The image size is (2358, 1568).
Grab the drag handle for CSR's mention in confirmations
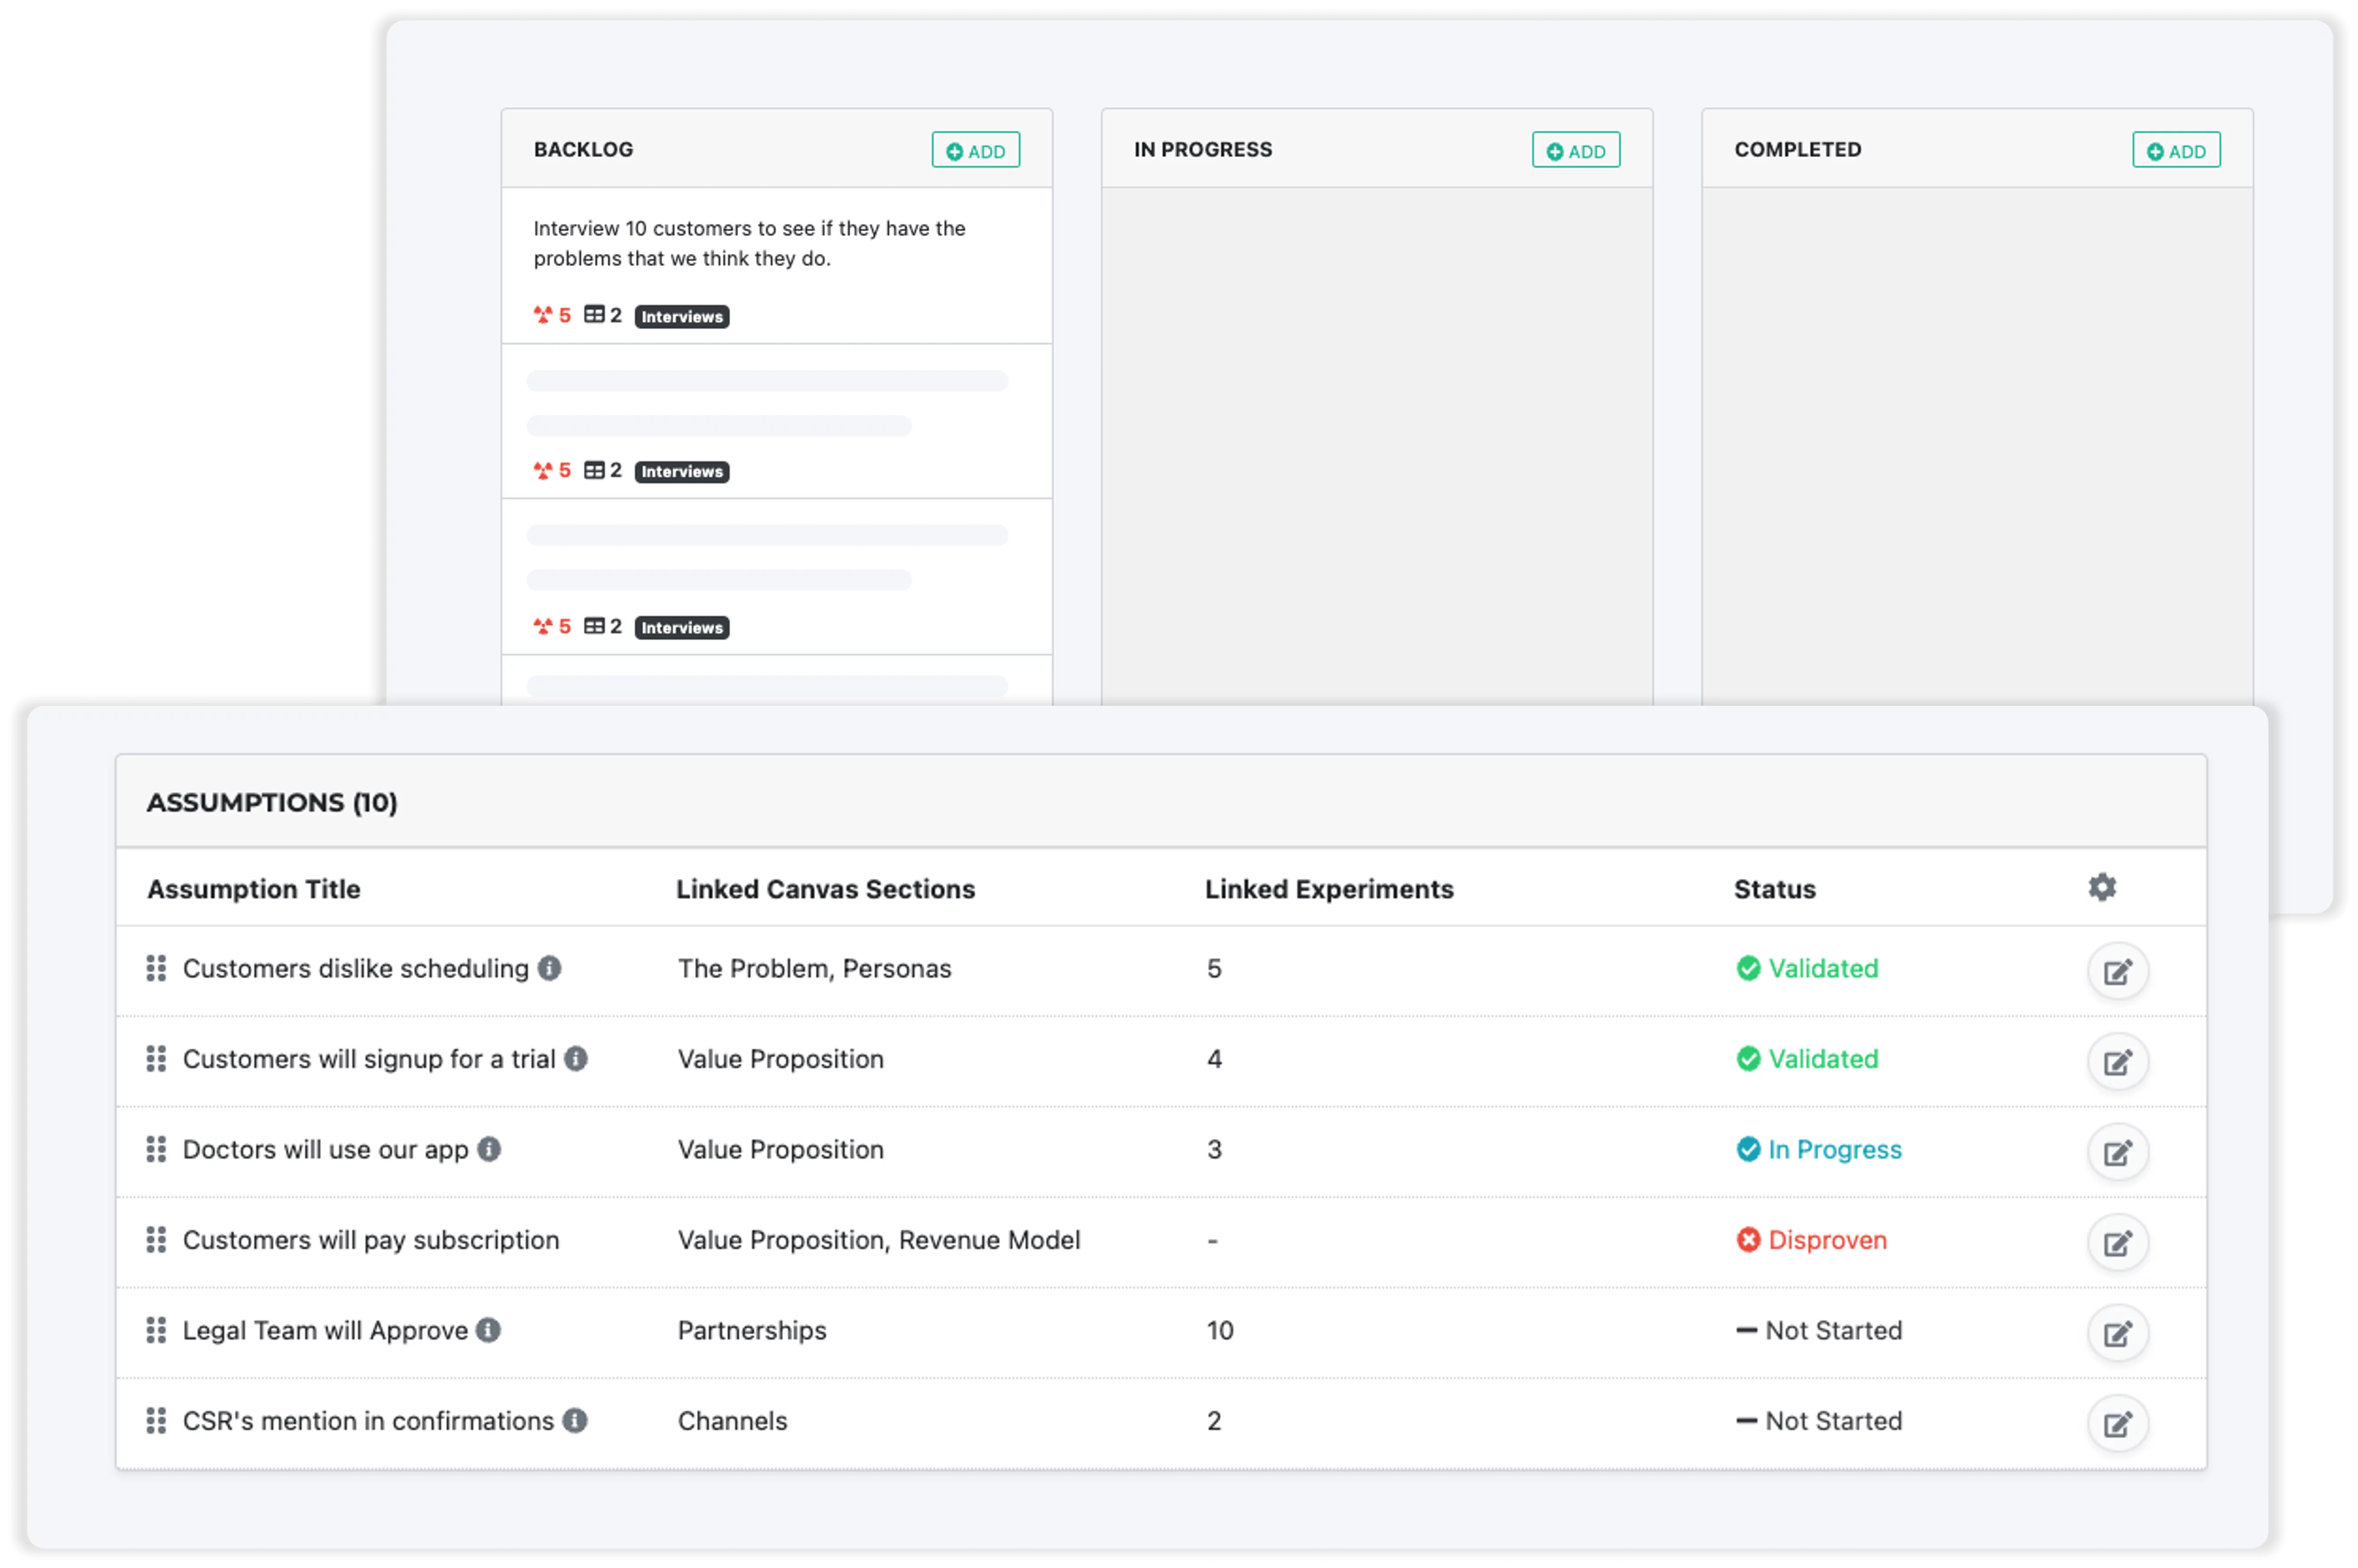[156, 1420]
